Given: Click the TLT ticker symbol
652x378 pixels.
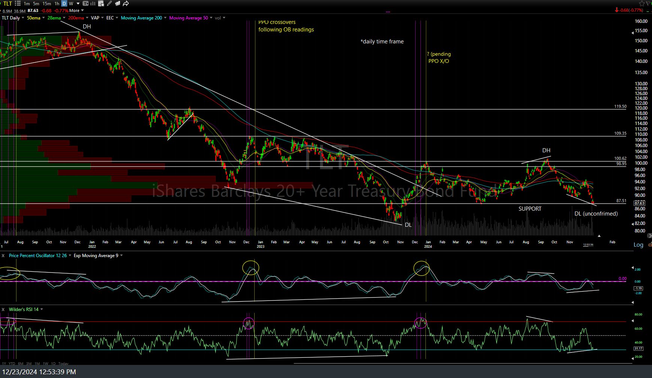Looking at the screenshot, I should click(7, 3).
